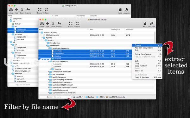The width and height of the screenshot is (190, 118).
Task: Click Expand icon in MacOSX10.8.sdk.zip window
Action: (71, 23)
